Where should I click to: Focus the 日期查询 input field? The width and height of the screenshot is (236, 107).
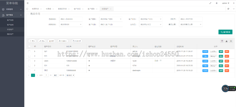tap(71, 19)
